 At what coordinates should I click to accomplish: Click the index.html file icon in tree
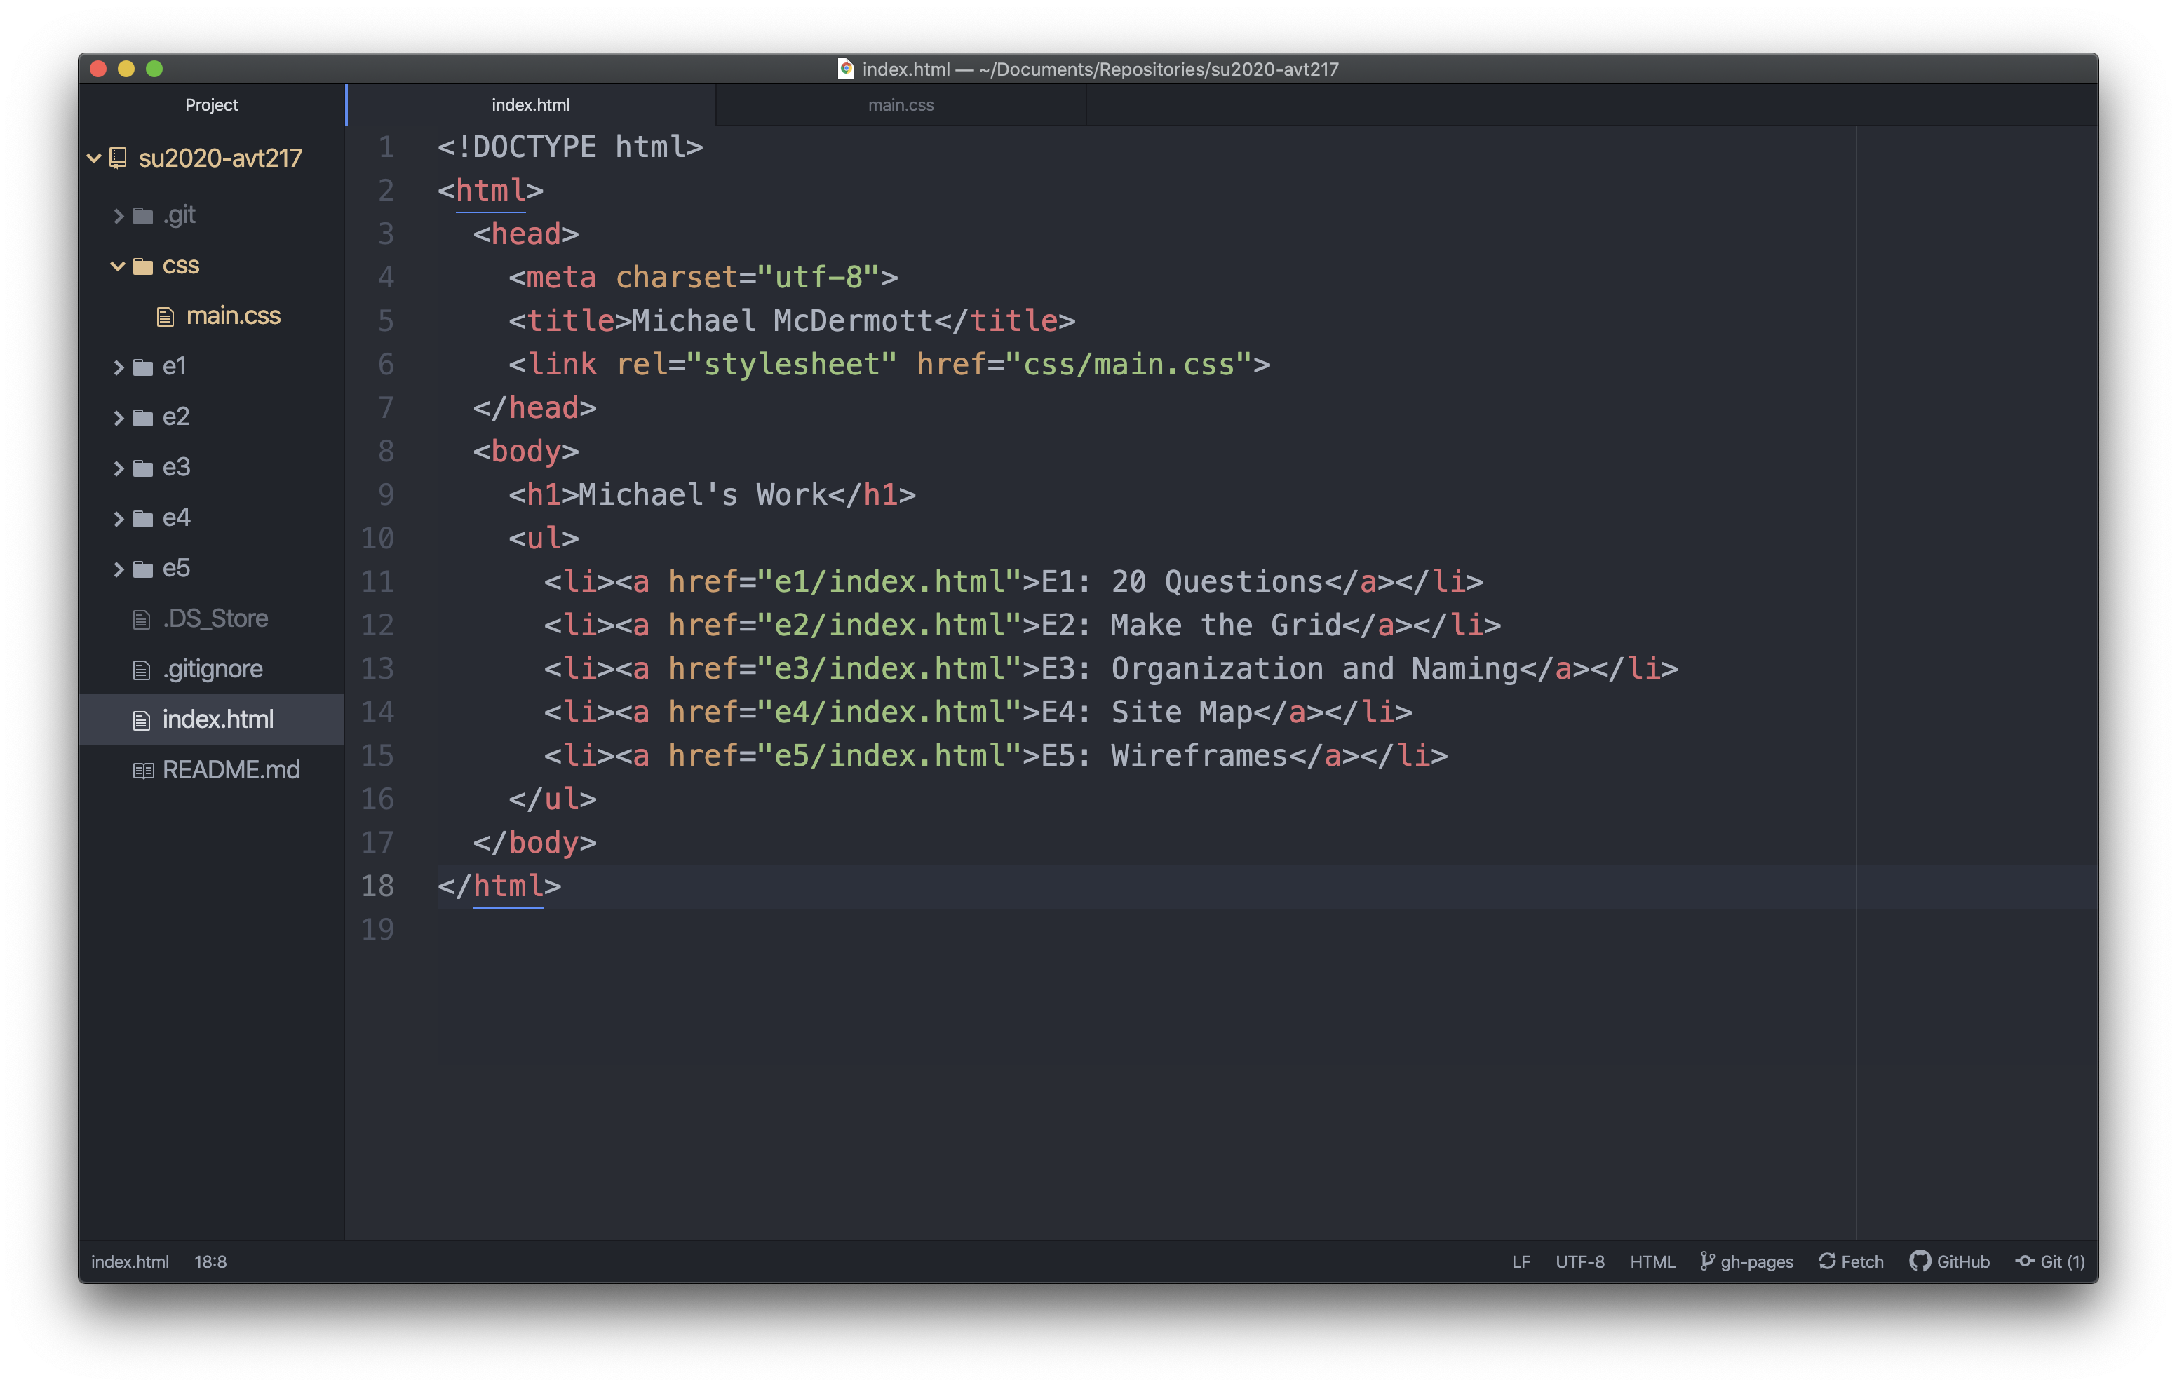[141, 721]
